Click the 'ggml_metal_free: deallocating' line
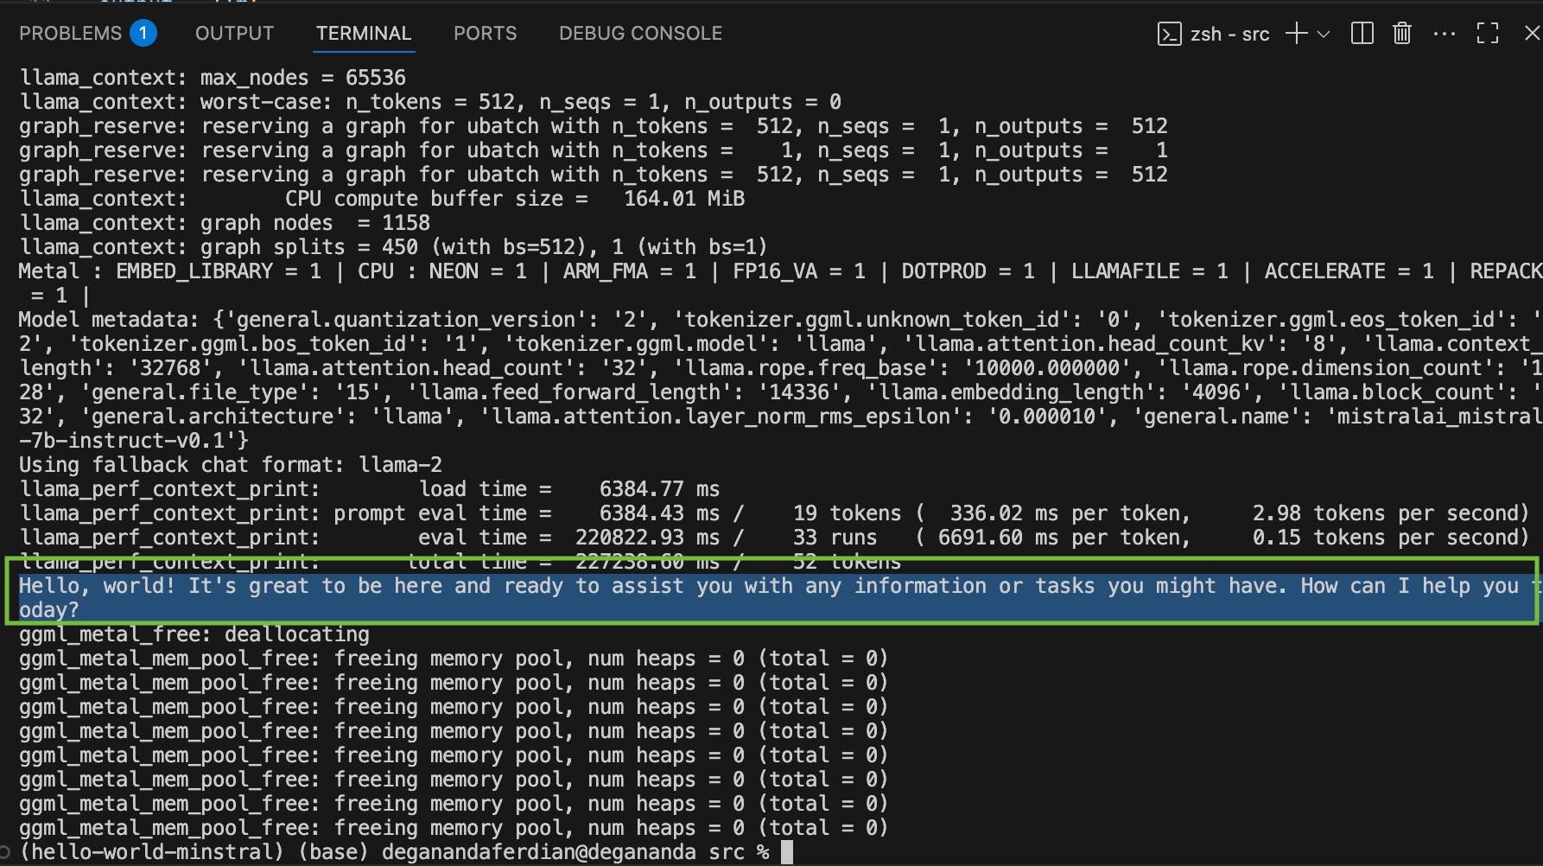Viewport: 1543px width, 866px height. pyautogui.click(x=194, y=634)
